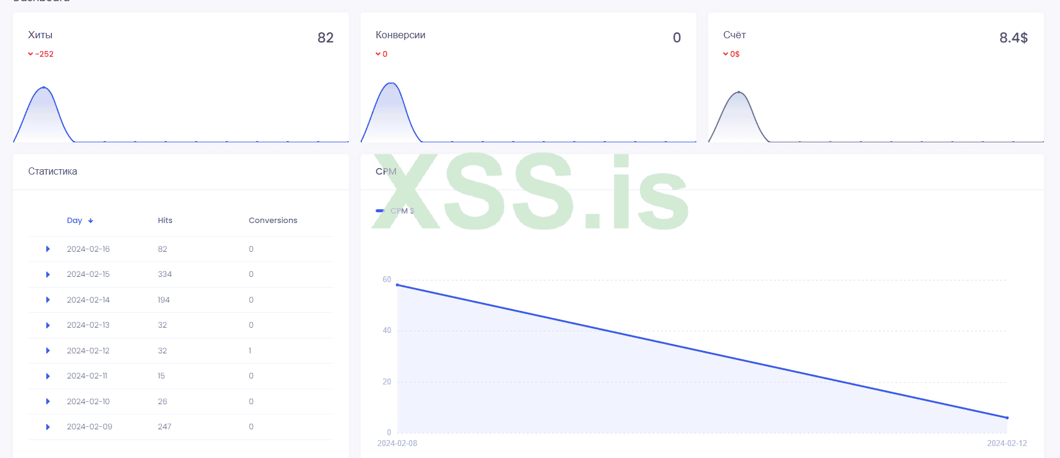The height and width of the screenshot is (458, 1060).
Task: Click the 15 hits value
Action: [x=162, y=376]
